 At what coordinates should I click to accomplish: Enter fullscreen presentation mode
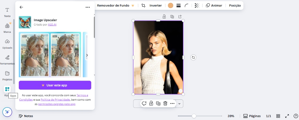(287, 116)
